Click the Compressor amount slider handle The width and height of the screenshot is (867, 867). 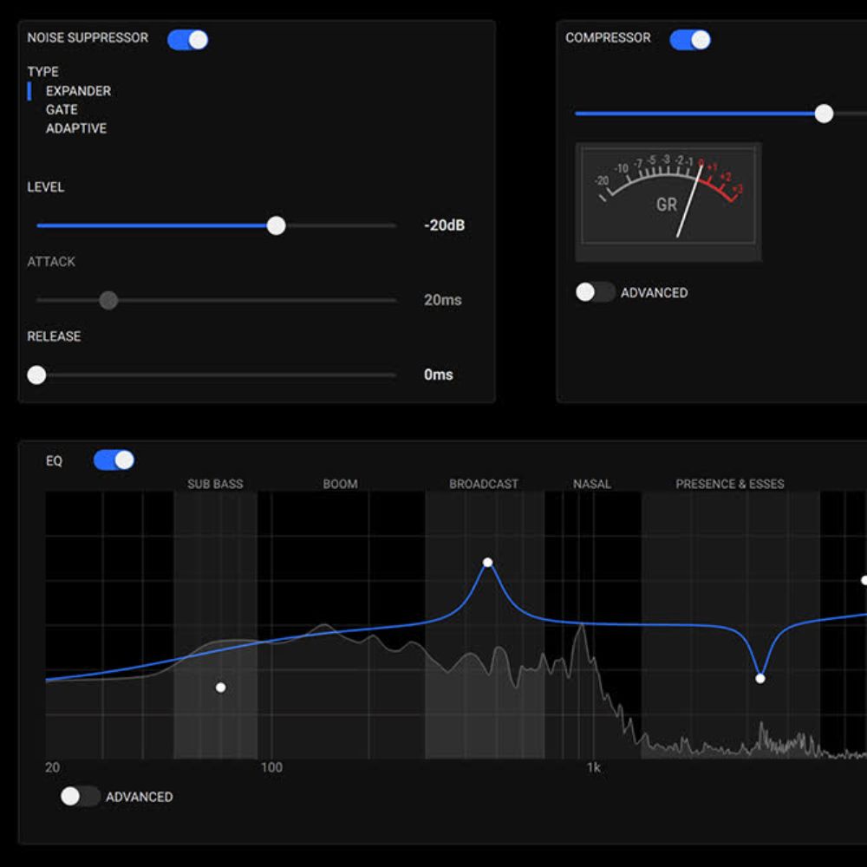tap(824, 114)
